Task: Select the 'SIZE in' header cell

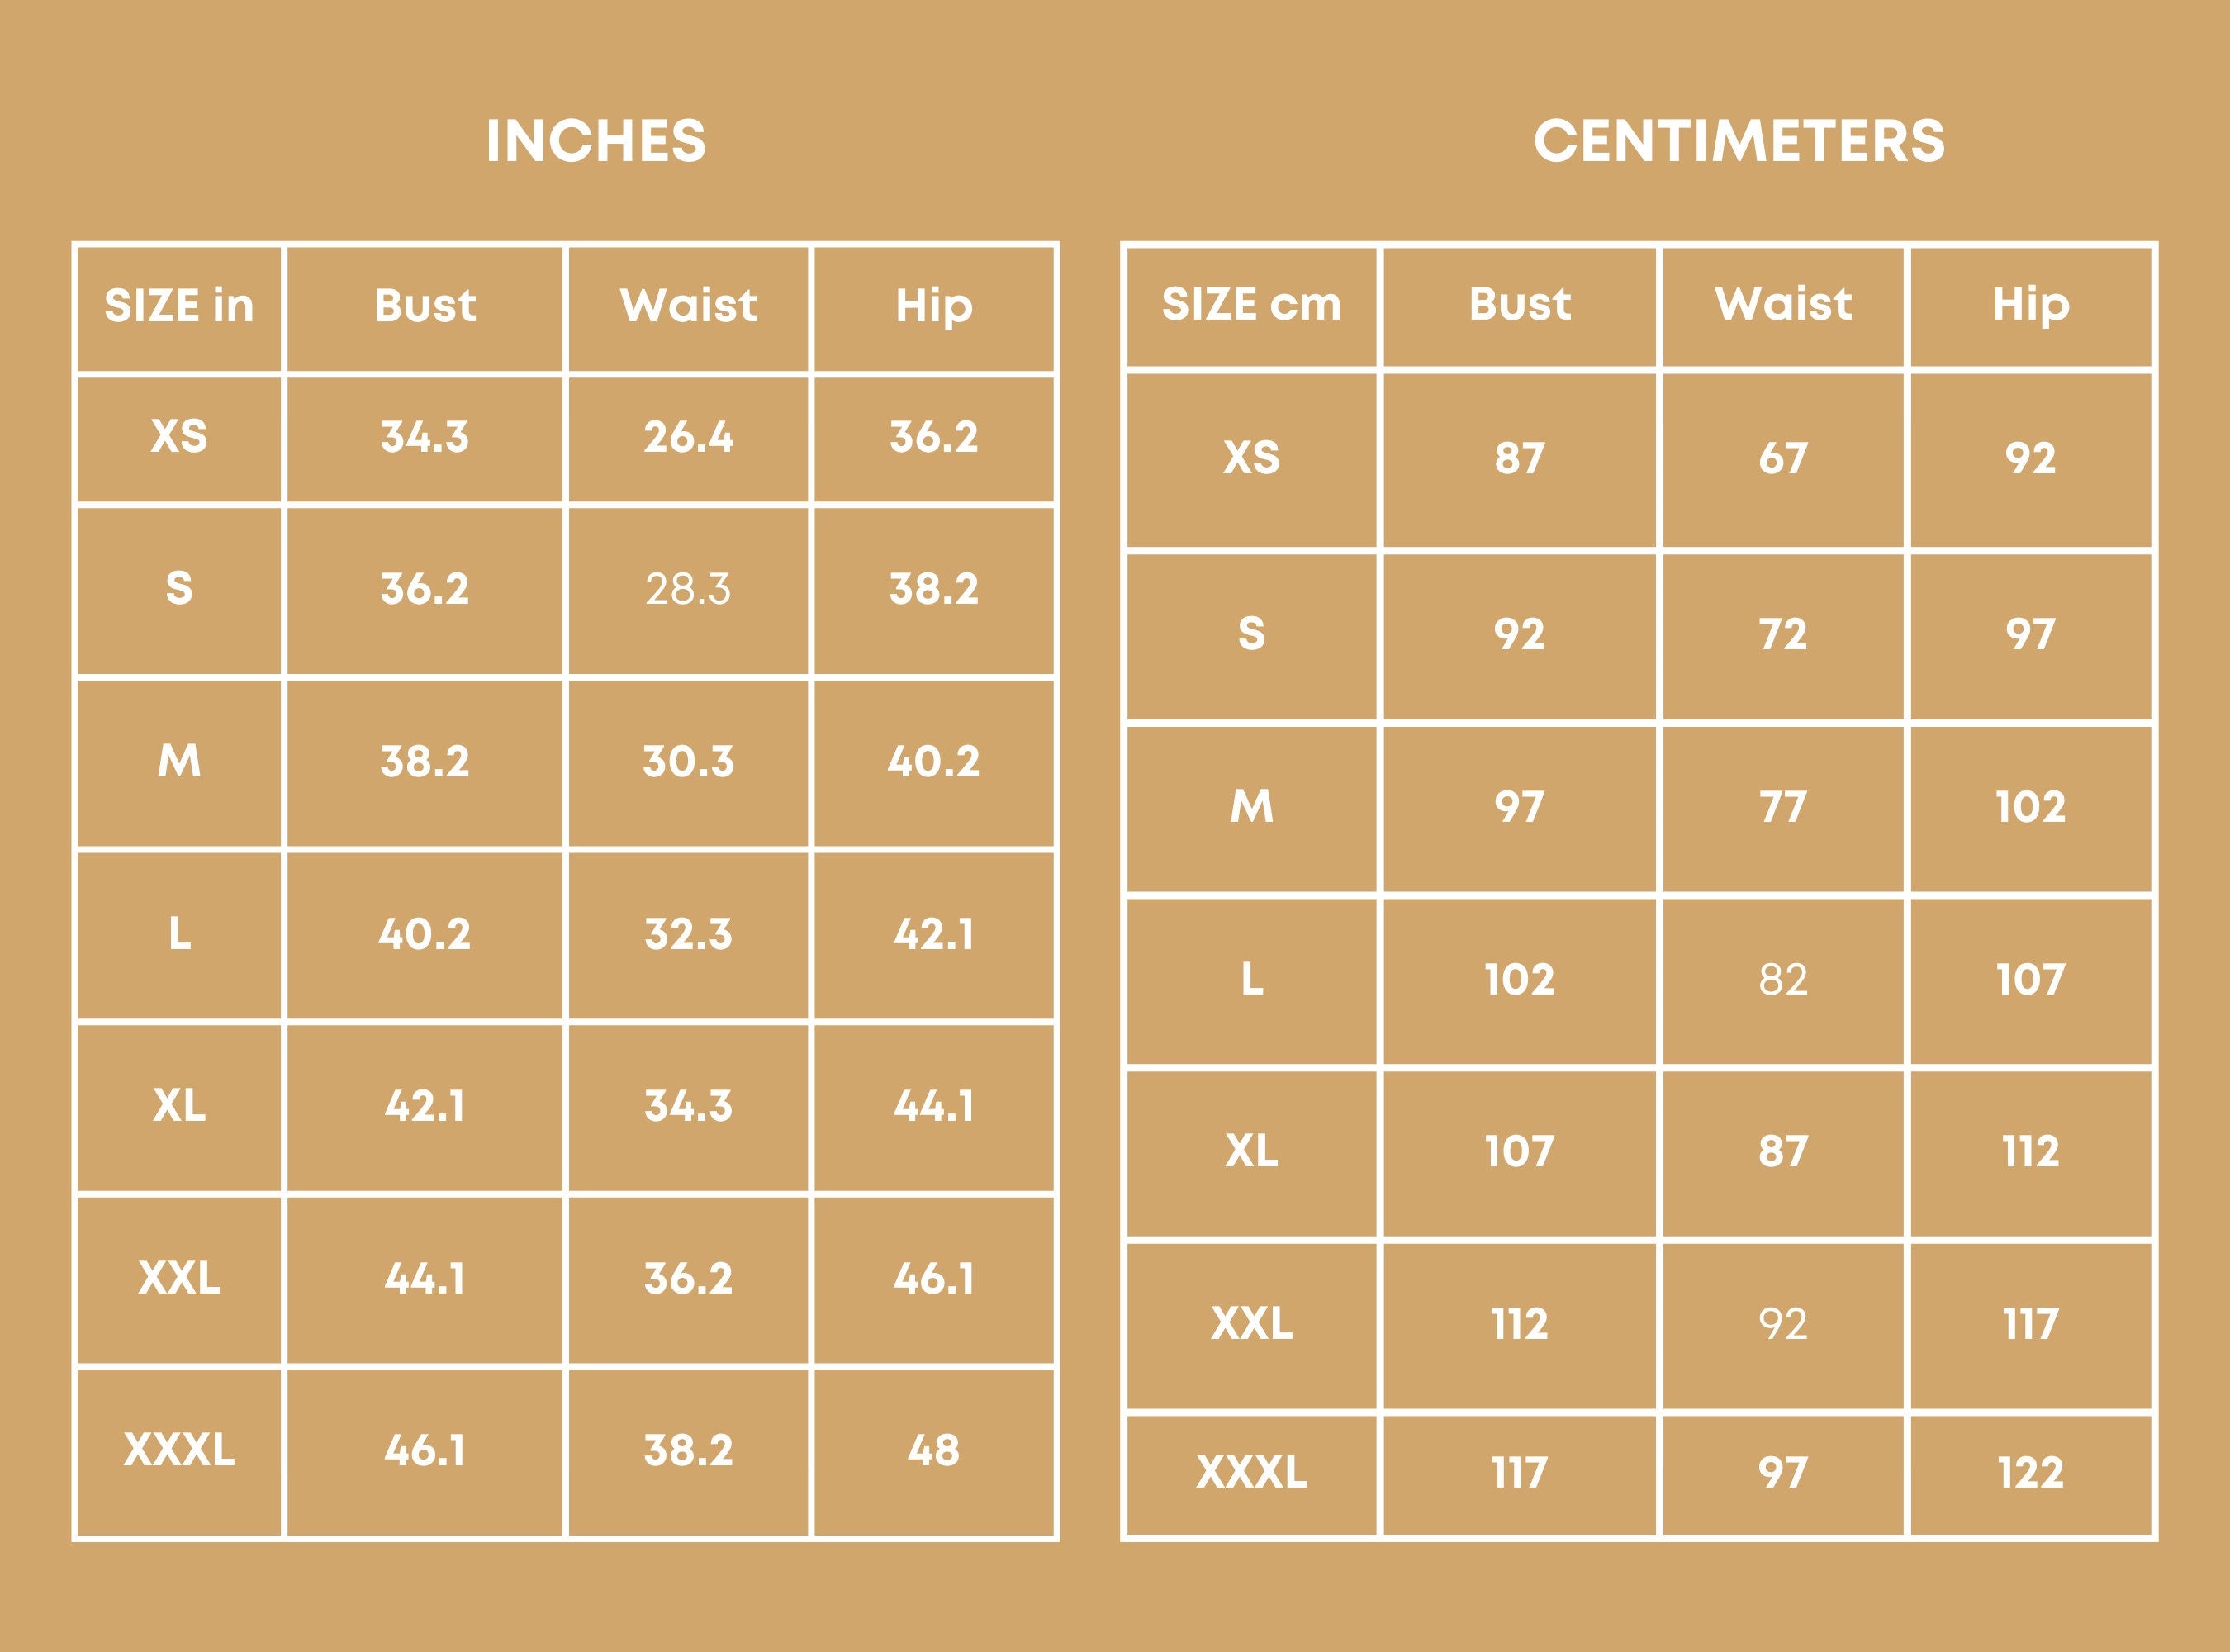Action: [179, 306]
